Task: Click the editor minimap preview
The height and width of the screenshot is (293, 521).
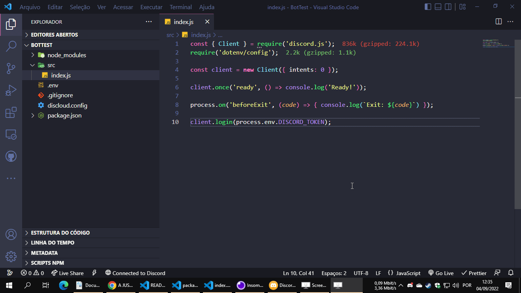Action: [498, 43]
